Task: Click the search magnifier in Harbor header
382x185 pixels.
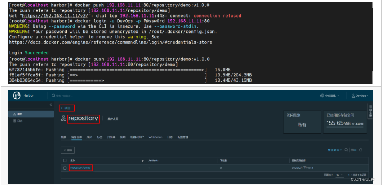Action: click(53, 96)
